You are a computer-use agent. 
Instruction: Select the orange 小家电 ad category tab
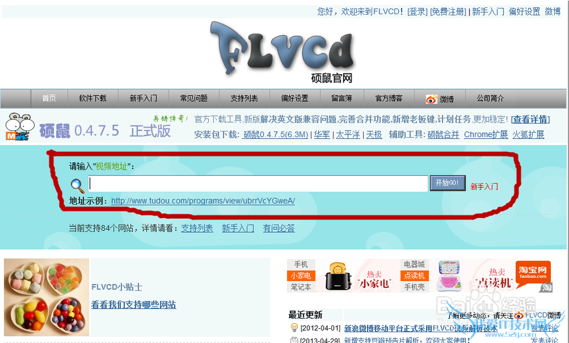tap(301, 275)
